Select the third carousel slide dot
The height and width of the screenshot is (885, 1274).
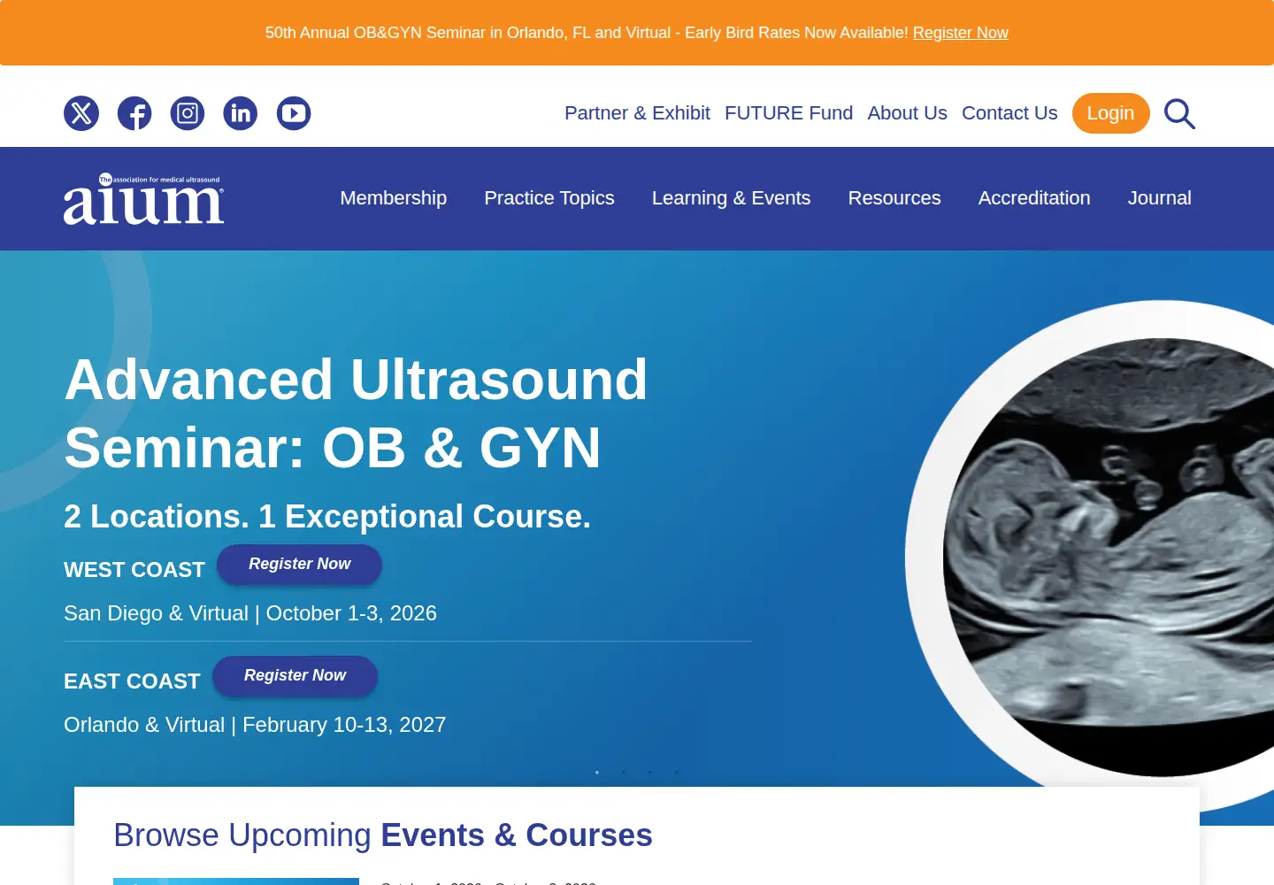tap(650, 773)
